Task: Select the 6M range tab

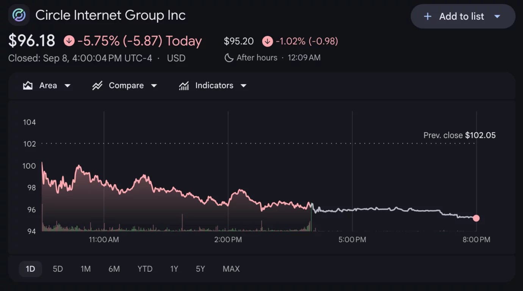Action: [114, 269]
